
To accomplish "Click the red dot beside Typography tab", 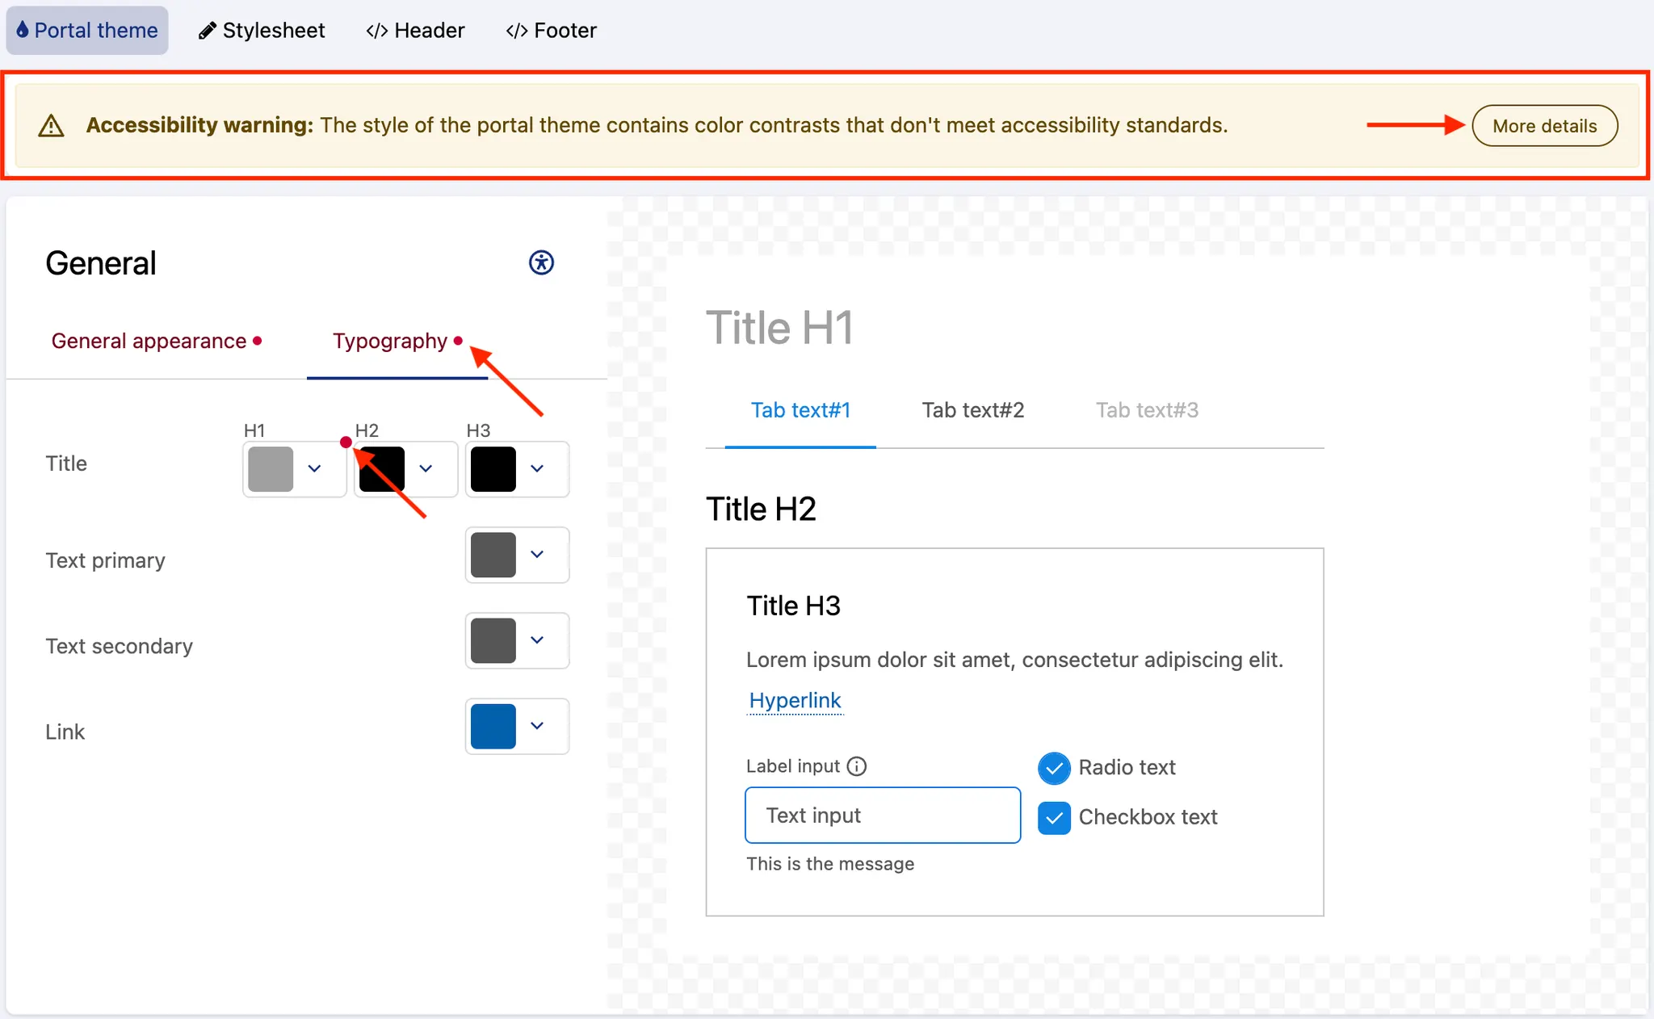I will 458,341.
